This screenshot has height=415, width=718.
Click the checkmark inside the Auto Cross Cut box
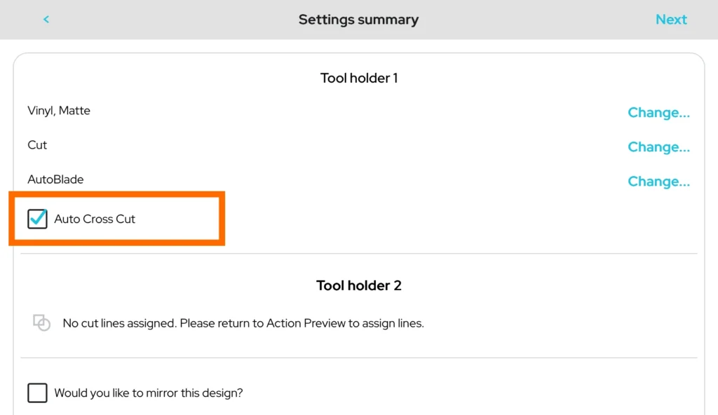click(x=38, y=218)
